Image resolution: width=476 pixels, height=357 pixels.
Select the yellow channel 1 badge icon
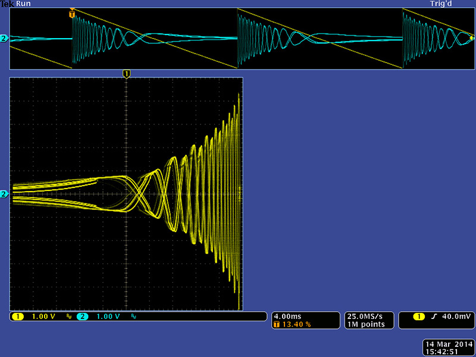(17, 317)
